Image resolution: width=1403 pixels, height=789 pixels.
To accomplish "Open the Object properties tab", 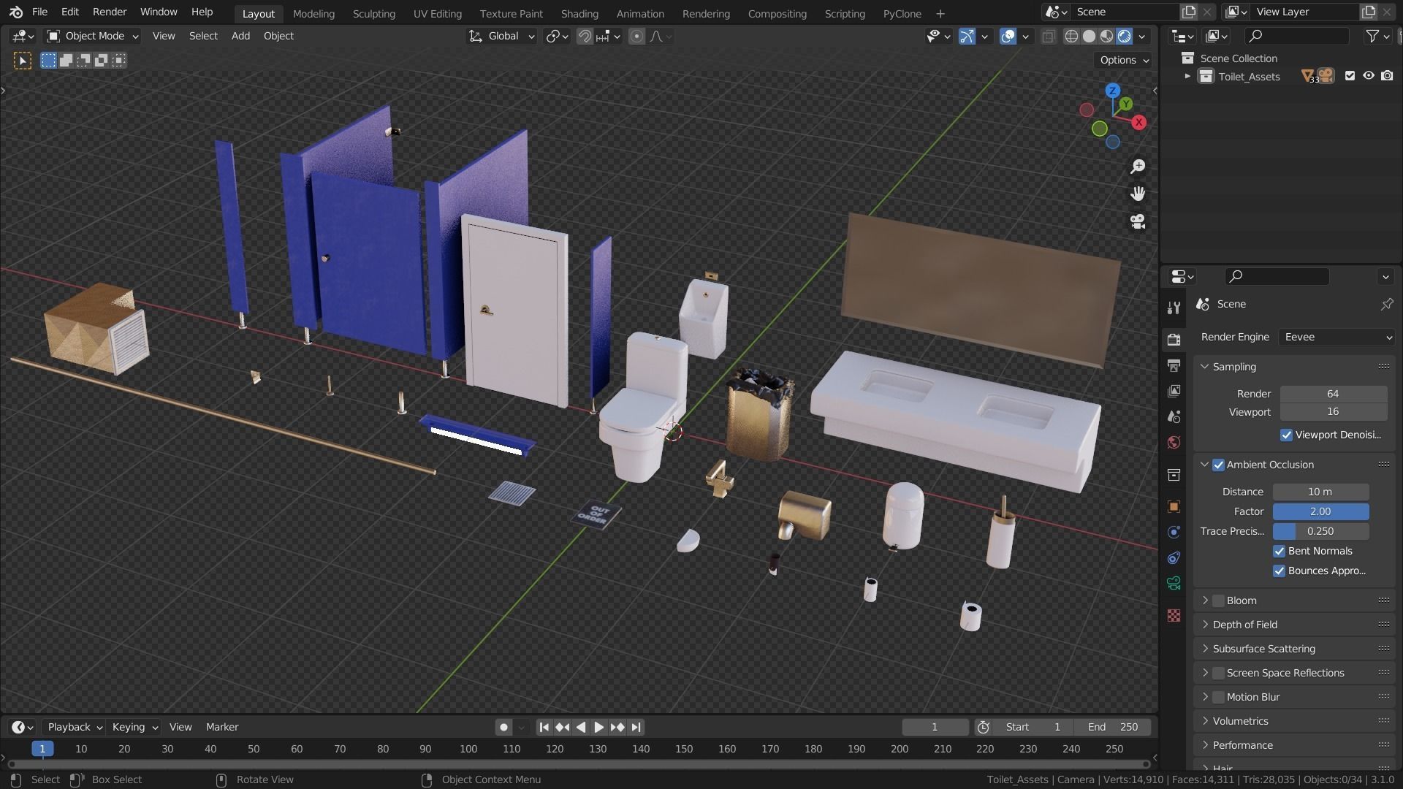I will pyautogui.click(x=1174, y=506).
